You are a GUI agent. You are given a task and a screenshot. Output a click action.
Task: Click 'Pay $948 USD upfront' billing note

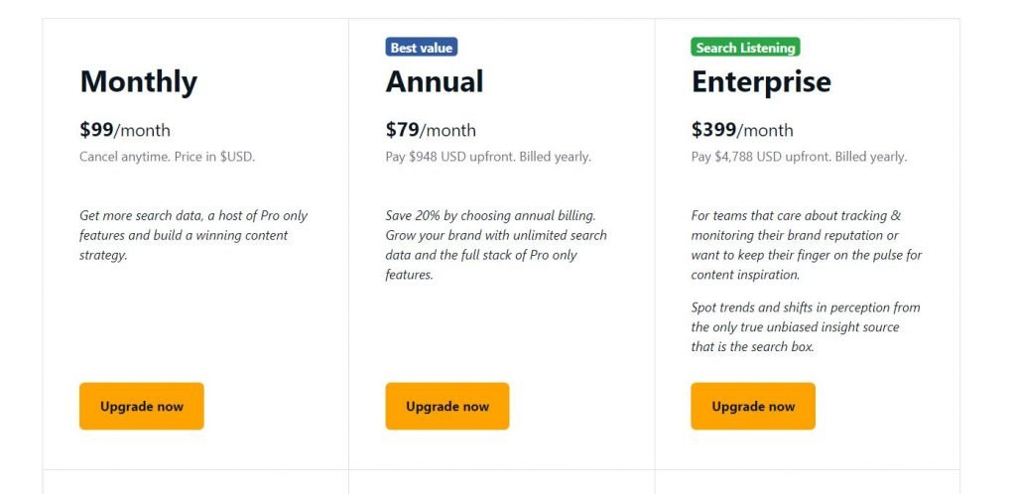click(488, 157)
